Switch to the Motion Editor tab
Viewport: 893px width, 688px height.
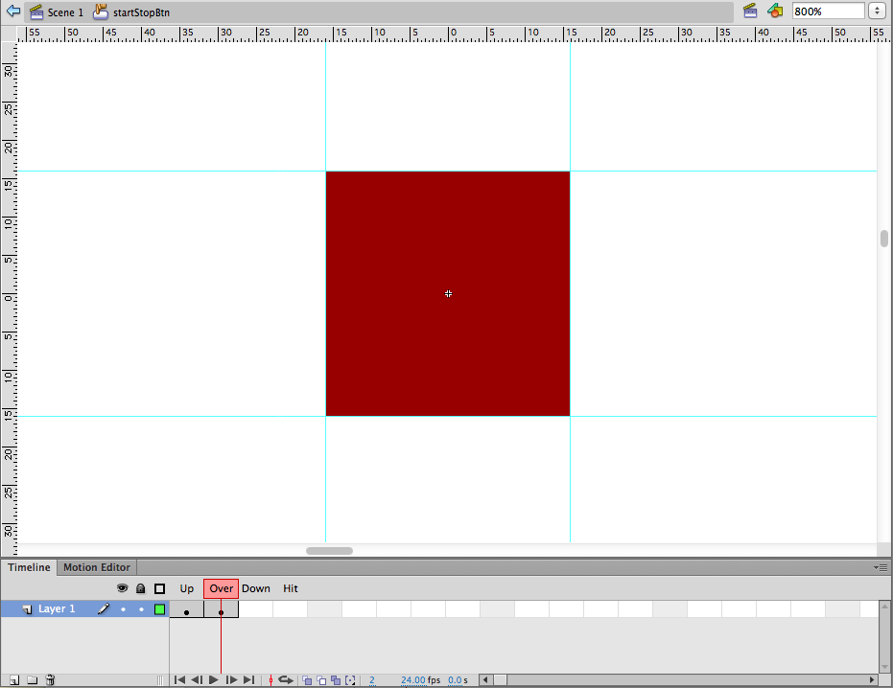(96, 567)
